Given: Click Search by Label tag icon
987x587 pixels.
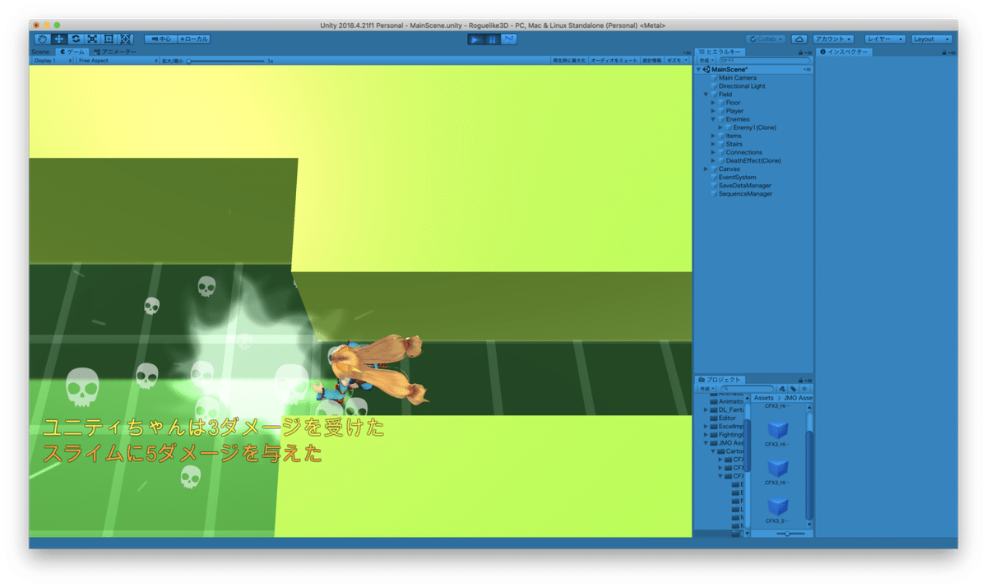Looking at the screenshot, I should point(792,388).
